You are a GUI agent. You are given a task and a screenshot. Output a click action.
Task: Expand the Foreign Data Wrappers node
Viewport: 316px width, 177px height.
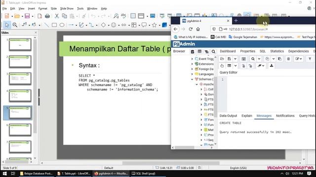[x=192, y=69]
